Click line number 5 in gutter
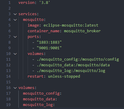 pos(9,25)
